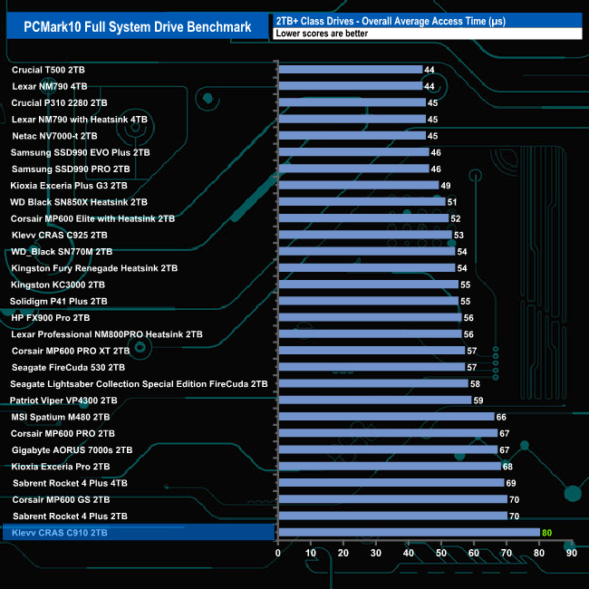
Task: Select 'Lexar Professional NM800PRO Heatsink 2TB' label
Action: pyautogui.click(x=107, y=334)
